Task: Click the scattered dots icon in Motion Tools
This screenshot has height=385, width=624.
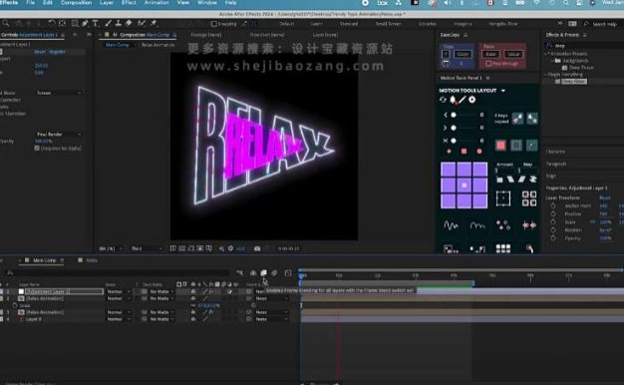Action: pyautogui.click(x=503, y=225)
